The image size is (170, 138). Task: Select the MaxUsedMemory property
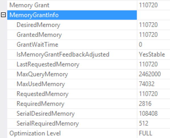click(41, 84)
